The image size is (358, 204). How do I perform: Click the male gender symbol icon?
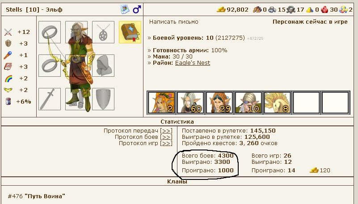[x=137, y=9]
